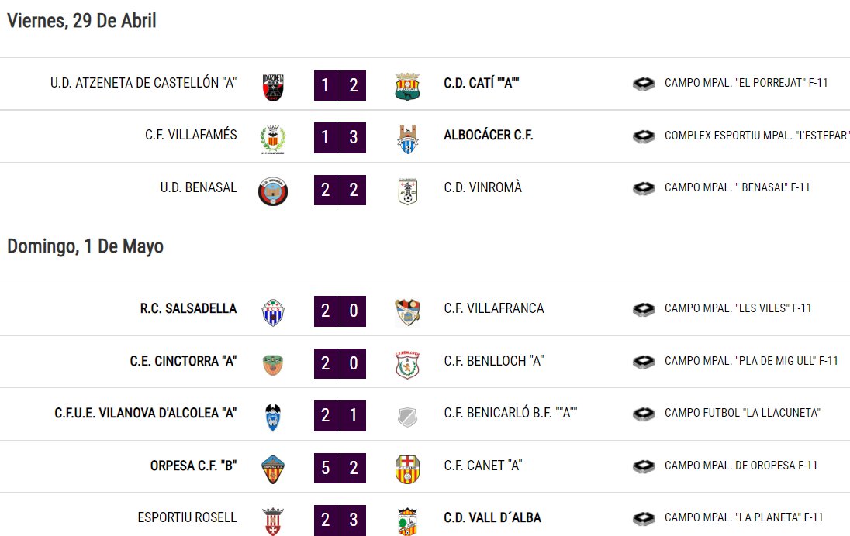Select the C.F. Canet "A" crest

(407, 469)
